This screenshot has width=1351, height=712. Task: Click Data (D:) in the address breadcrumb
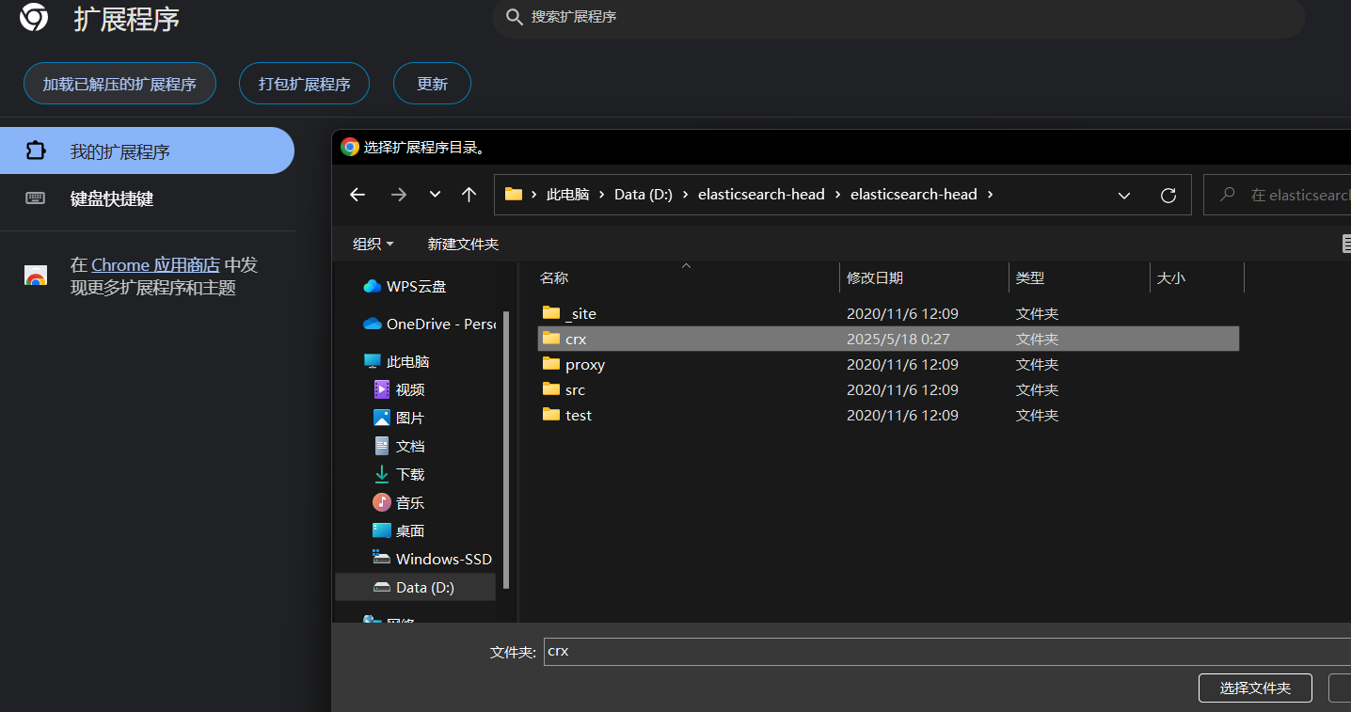click(x=644, y=195)
